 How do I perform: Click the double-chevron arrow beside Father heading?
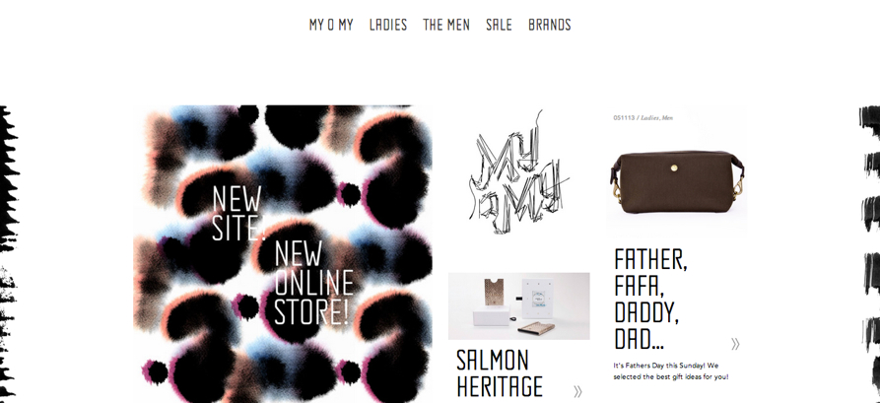(x=735, y=344)
